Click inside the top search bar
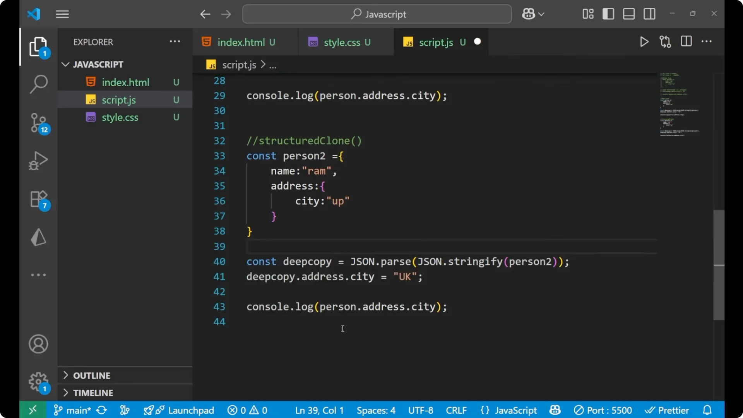The width and height of the screenshot is (743, 418). (x=377, y=14)
